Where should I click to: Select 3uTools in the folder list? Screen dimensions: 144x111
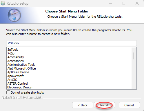point(13,50)
